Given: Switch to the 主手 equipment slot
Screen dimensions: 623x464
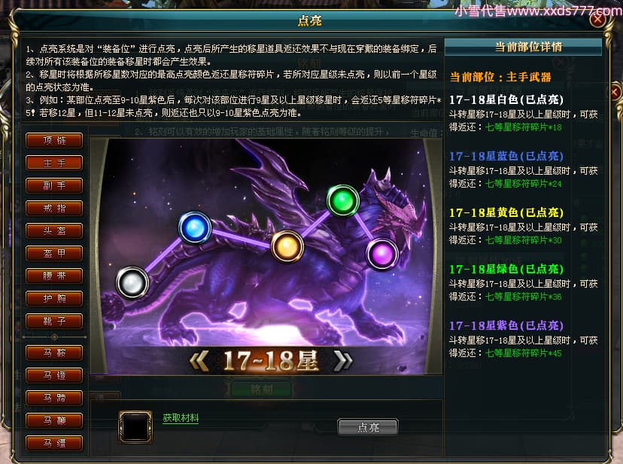Looking at the screenshot, I should coord(54,163).
